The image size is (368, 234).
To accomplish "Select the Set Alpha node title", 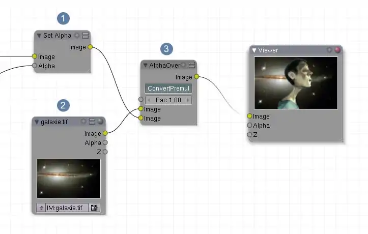I will 57,36.
